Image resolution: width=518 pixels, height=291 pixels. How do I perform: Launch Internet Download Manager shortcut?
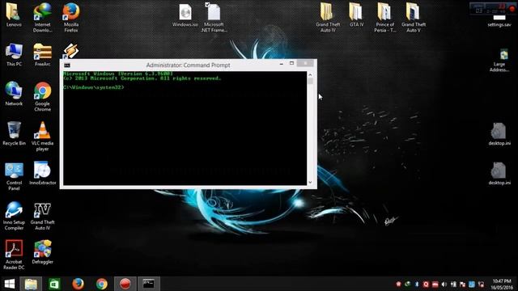click(42, 17)
